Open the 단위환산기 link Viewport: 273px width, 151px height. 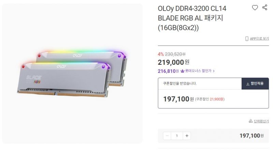tap(261, 121)
